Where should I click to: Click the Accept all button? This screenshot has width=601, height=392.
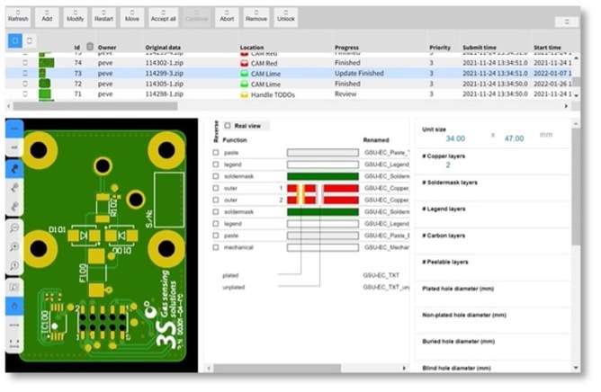pyautogui.click(x=163, y=15)
